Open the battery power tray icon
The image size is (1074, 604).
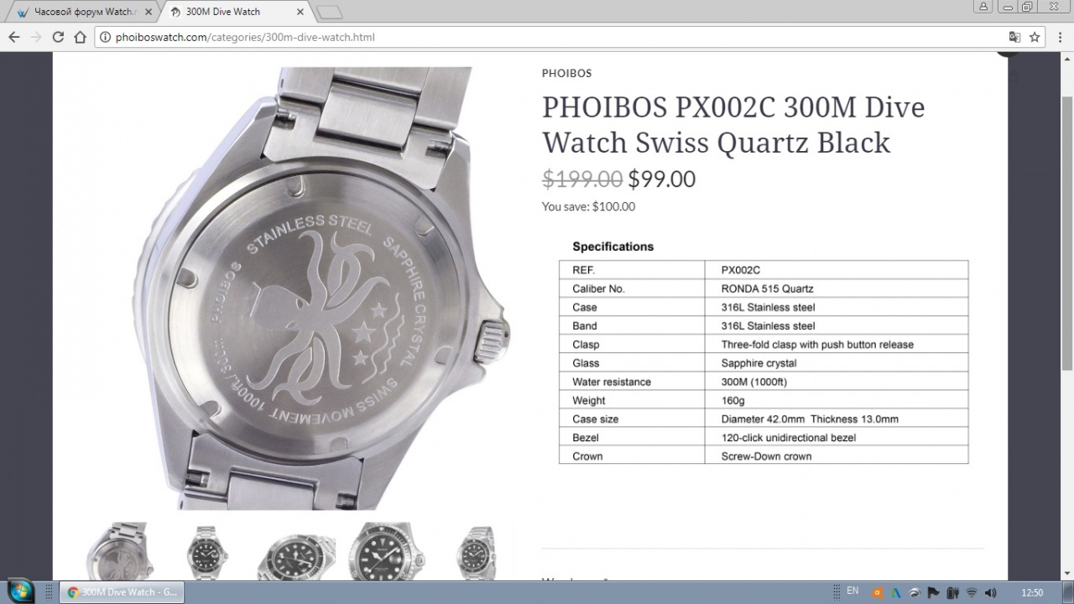pos(952,592)
